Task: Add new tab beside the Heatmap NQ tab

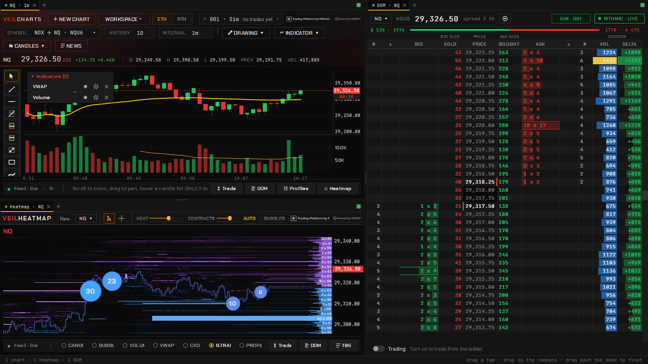Action: point(58,207)
